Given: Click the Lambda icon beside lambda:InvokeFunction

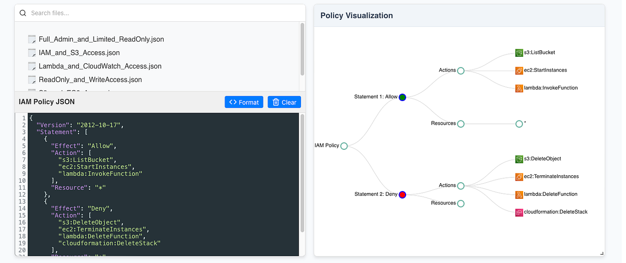Looking at the screenshot, I should 519,88.
